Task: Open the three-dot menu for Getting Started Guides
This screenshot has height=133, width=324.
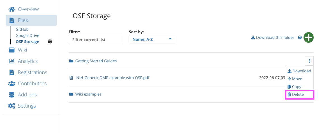Action: [x=309, y=61]
